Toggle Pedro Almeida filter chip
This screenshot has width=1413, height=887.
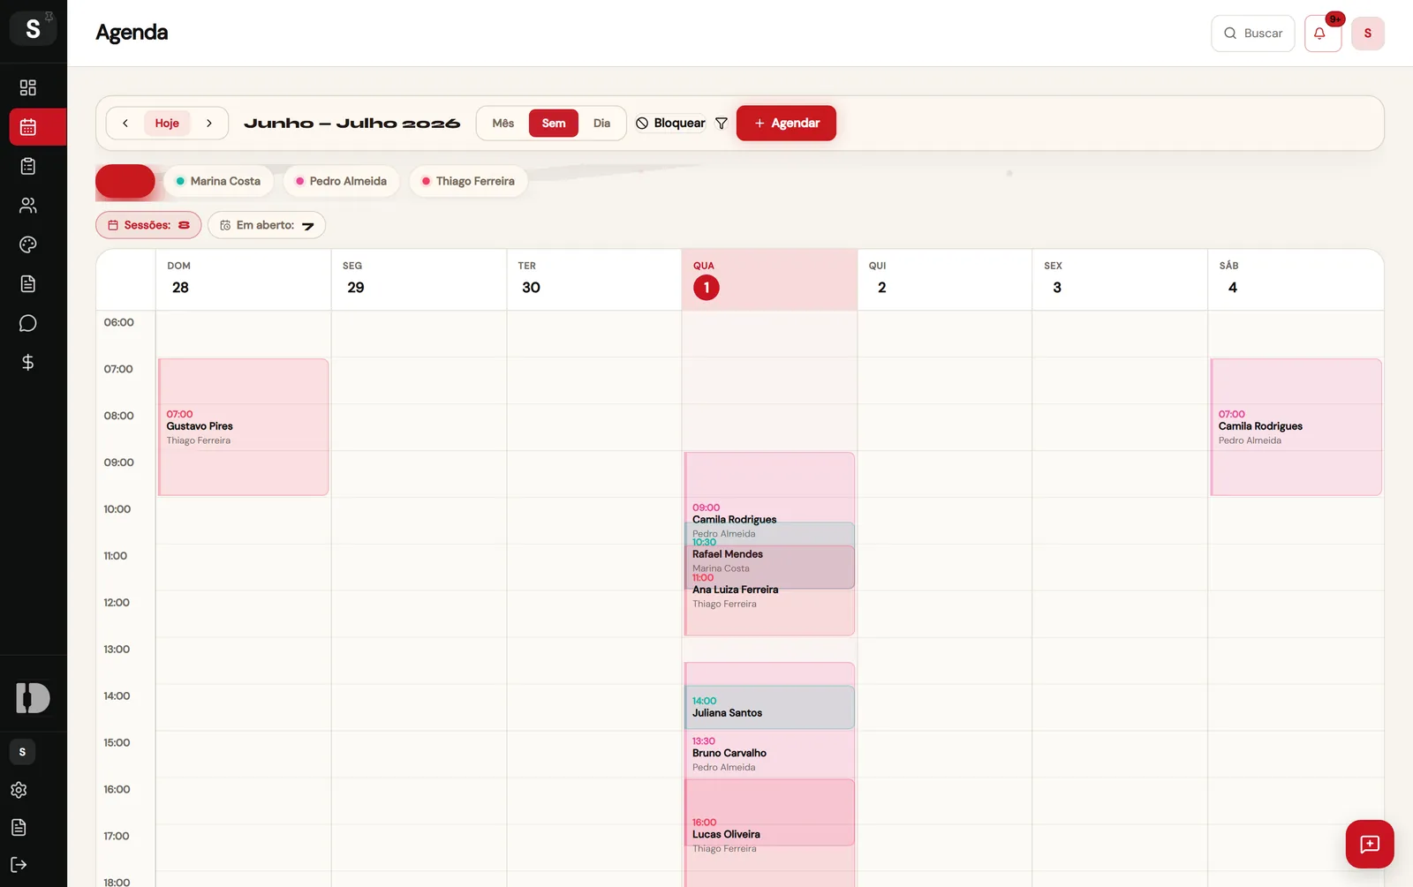coord(341,181)
